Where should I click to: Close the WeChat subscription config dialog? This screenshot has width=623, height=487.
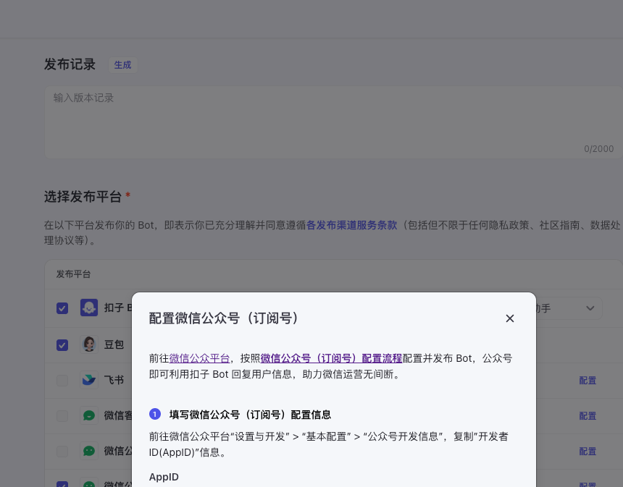tap(510, 318)
